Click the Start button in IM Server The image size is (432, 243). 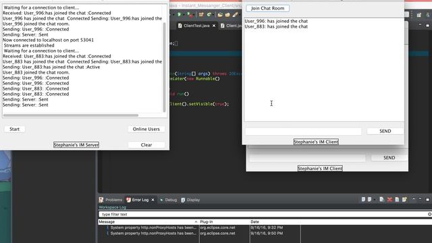(15, 129)
